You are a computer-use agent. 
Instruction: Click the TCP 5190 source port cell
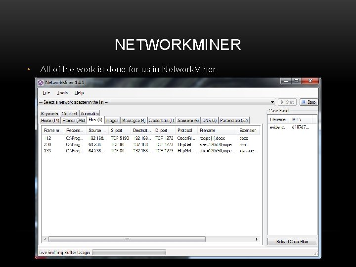pyautogui.click(x=120, y=138)
